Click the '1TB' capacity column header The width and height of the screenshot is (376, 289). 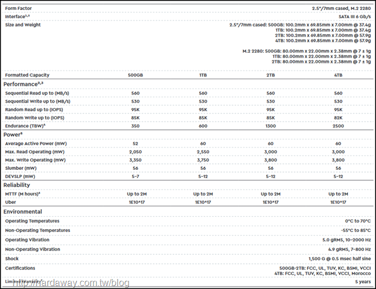[203, 75]
